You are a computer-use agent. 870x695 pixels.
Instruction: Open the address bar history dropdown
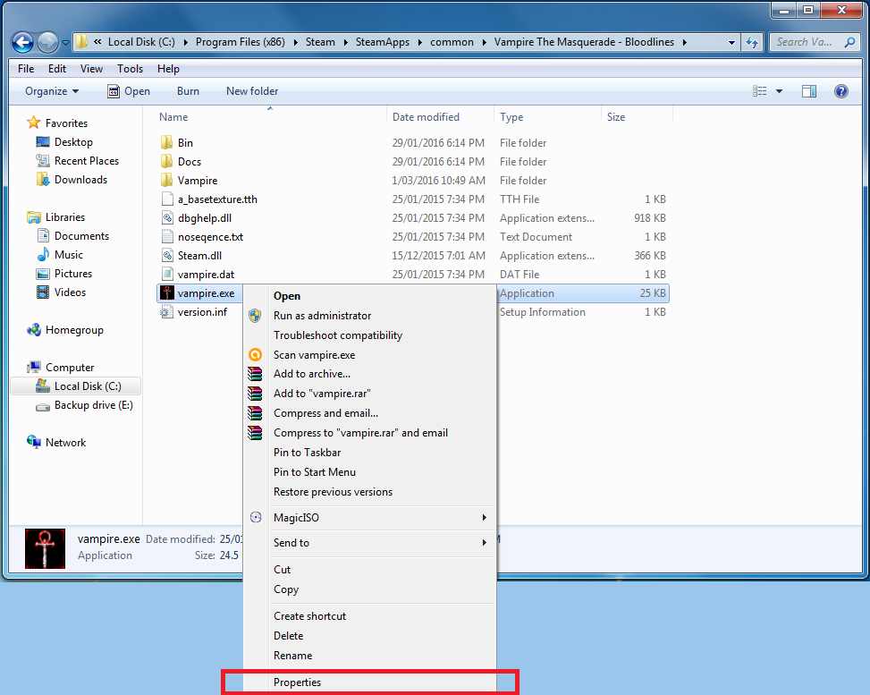[731, 42]
